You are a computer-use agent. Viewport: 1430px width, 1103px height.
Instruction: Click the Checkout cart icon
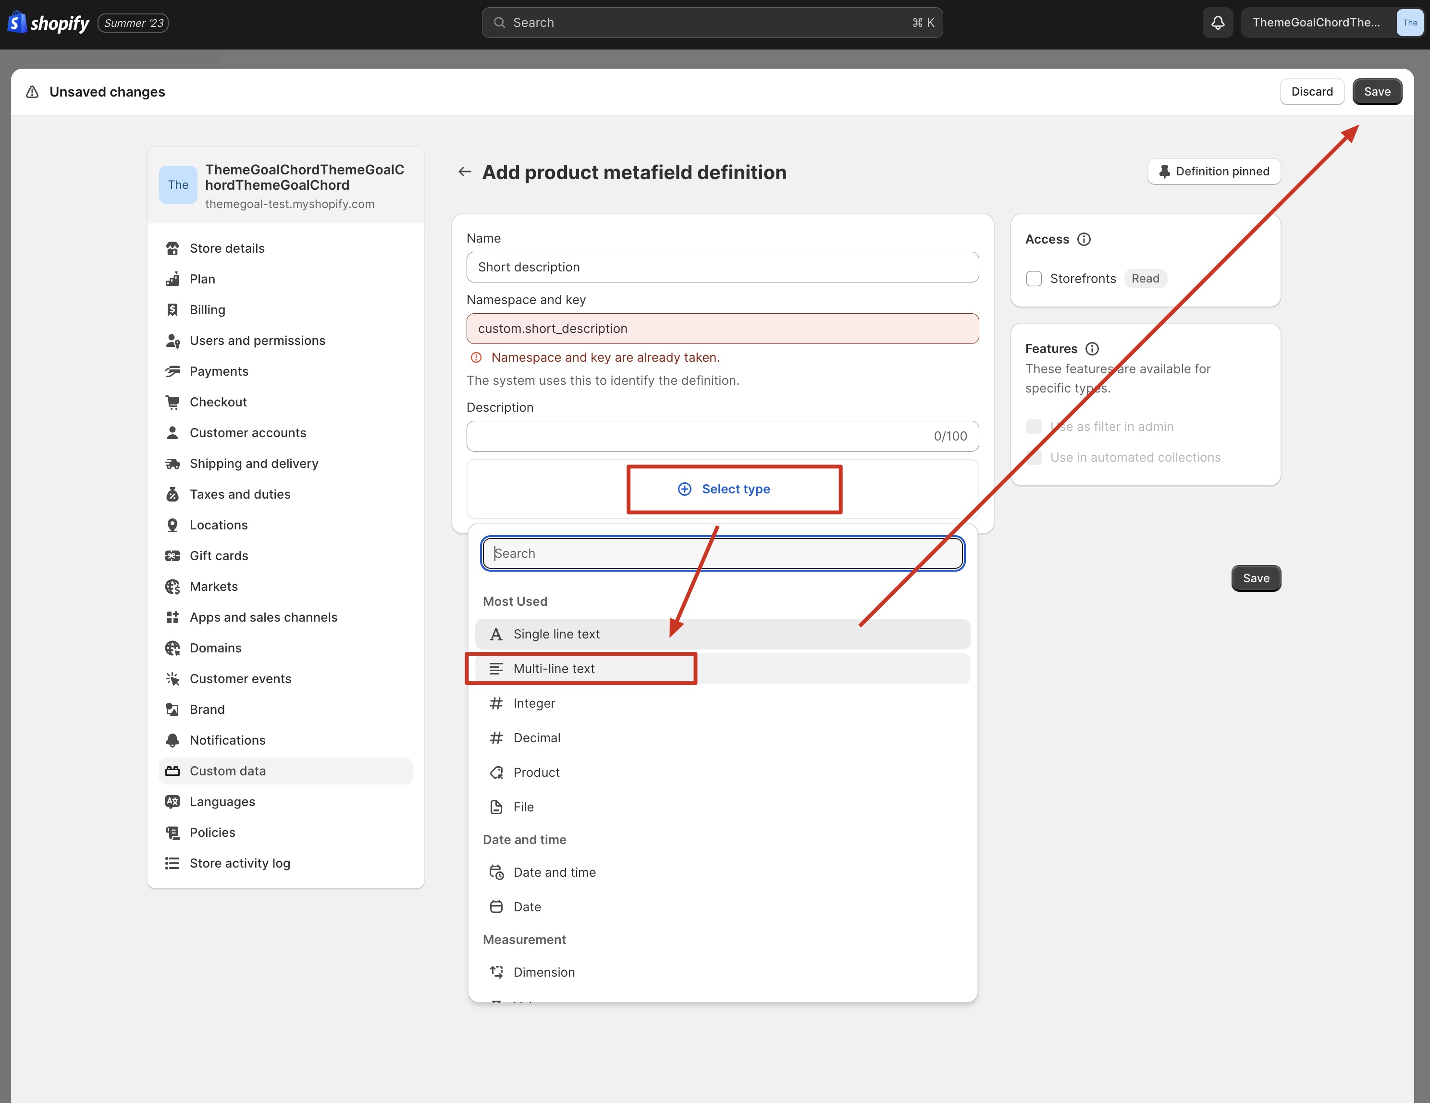point(173,403)
